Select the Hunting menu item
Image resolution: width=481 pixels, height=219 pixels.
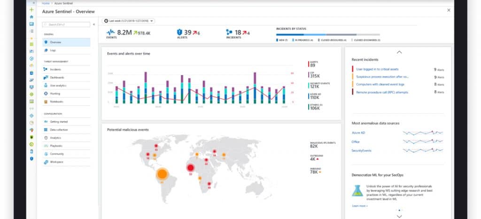[x=67, y=94]
